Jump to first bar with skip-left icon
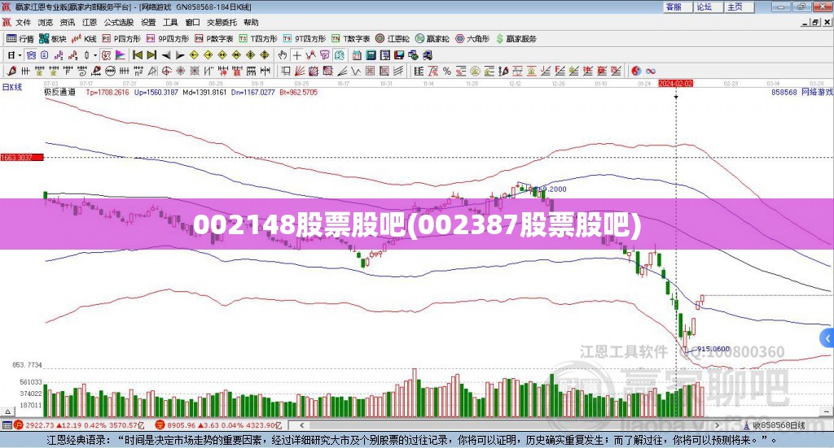Image resolution: width=834 pixels, height=448 pixels. point(137,55)
